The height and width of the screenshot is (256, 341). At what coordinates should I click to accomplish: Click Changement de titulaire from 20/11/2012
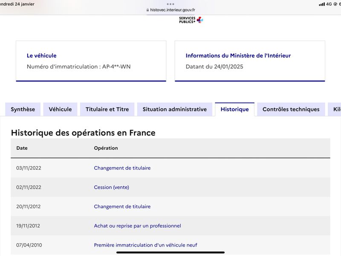click(x=122, y=207)
